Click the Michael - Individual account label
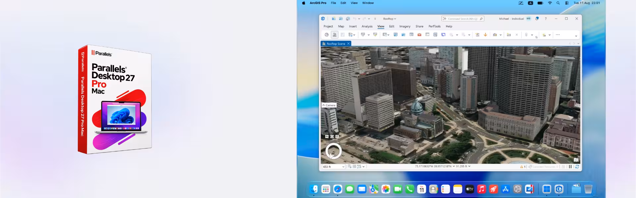Image resolution: width=636 pixels, height=198 pixels. tap(511, 19)
